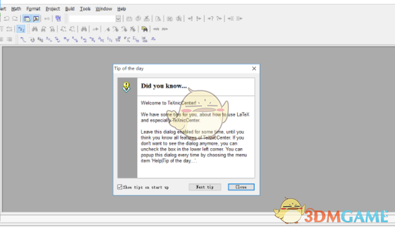Open the output profile dropdown arrow
This screenshot has width=395, height=228.
118,19
